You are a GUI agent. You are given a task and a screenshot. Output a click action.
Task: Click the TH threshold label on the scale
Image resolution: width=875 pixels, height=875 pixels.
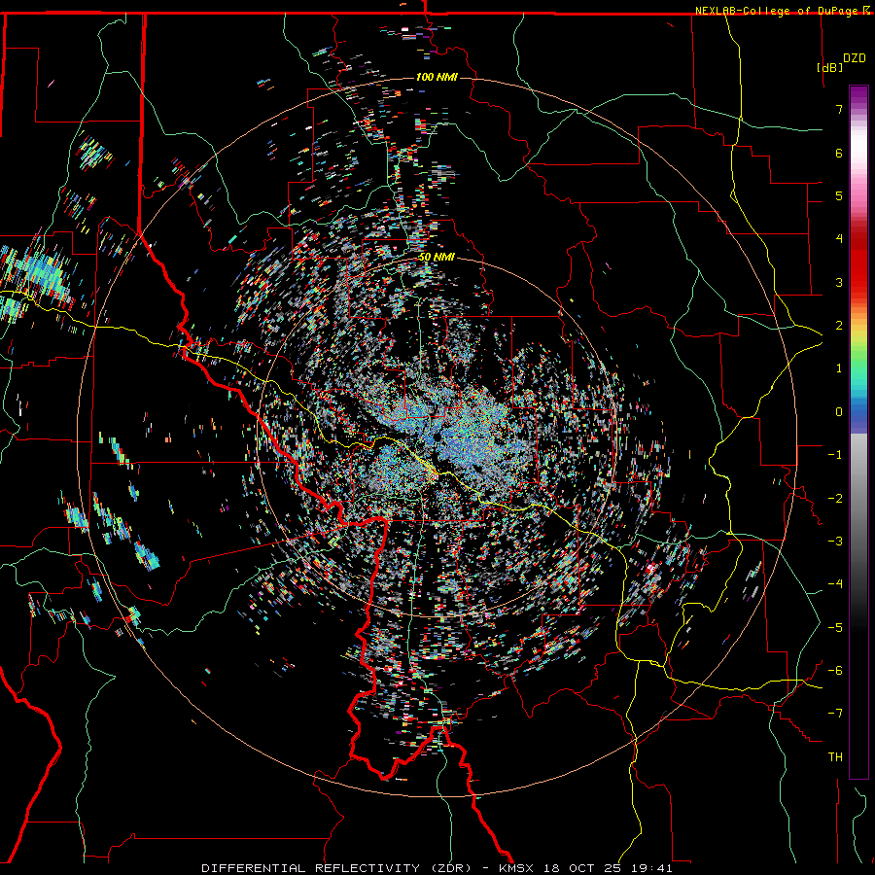835,756
